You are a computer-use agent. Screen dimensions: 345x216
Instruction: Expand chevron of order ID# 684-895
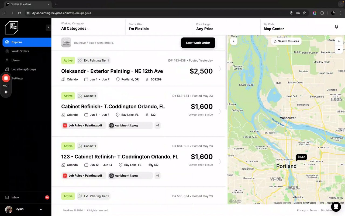[x=220, y=161]
